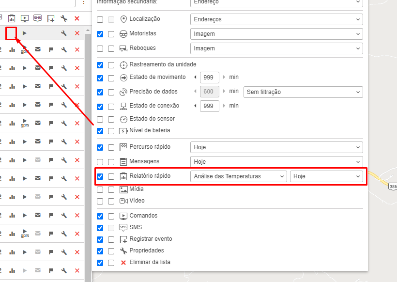The image size is (397, 282).
Task: Click the register event icon in the list header
Action: click(x=51, y=18)
